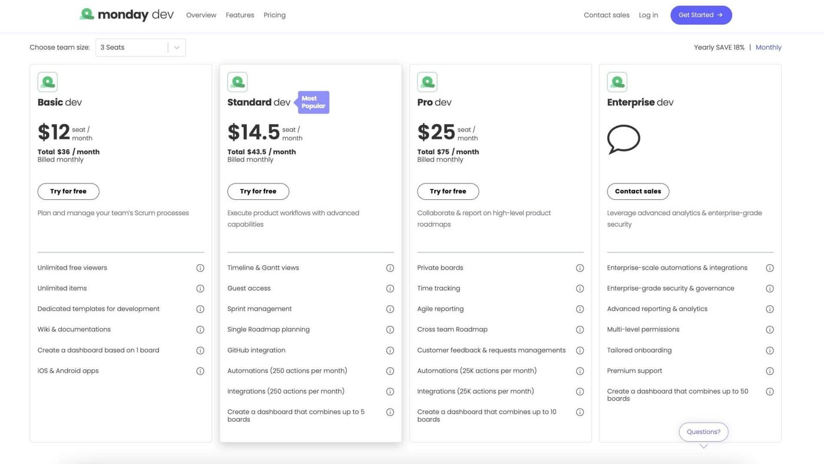
Task: Show info for Enterprise-grade security & governance
Action: [769, 289]
